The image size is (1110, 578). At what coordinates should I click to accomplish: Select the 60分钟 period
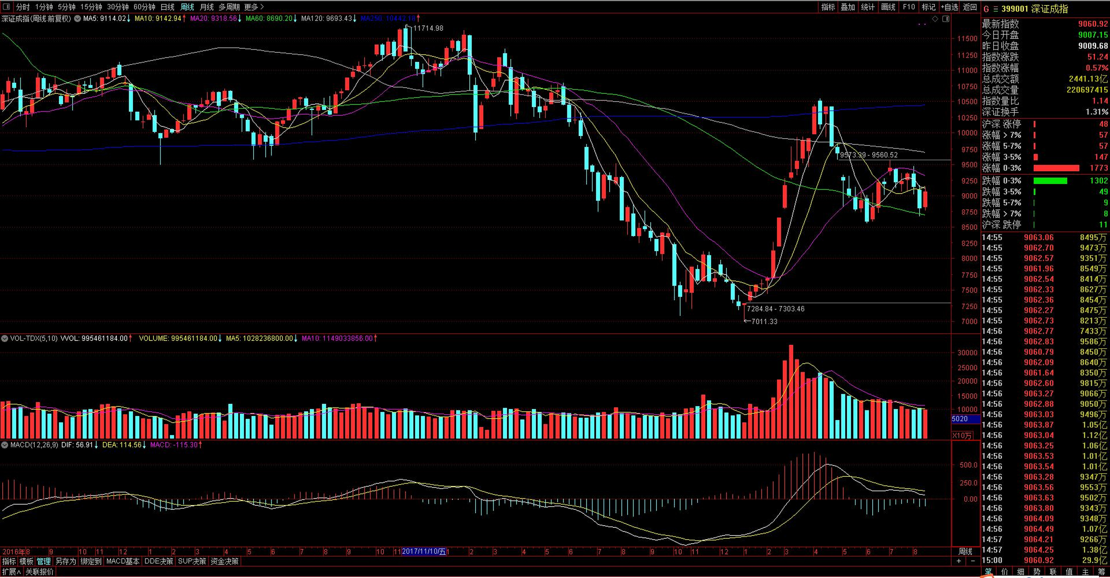(x=144, y=7)
